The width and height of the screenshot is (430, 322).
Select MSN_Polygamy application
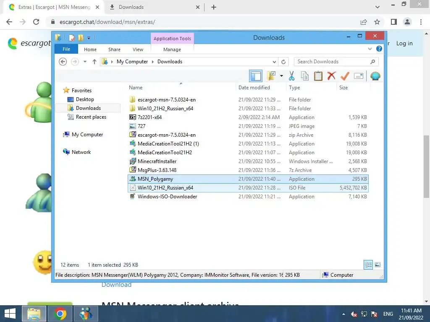pos(248,179)
